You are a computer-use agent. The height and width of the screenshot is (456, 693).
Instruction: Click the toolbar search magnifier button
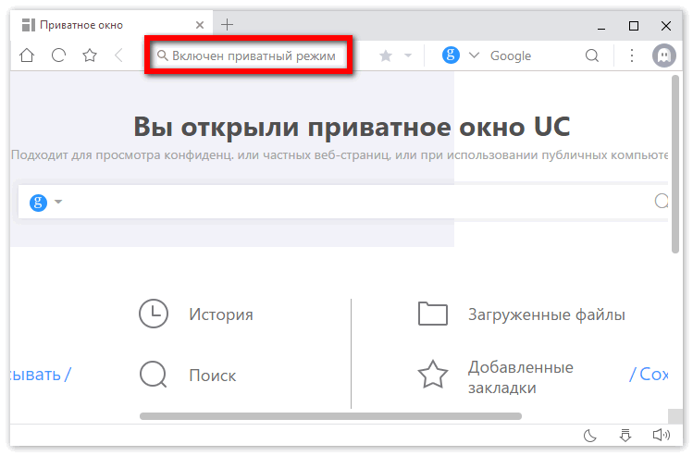click(592, 55)
